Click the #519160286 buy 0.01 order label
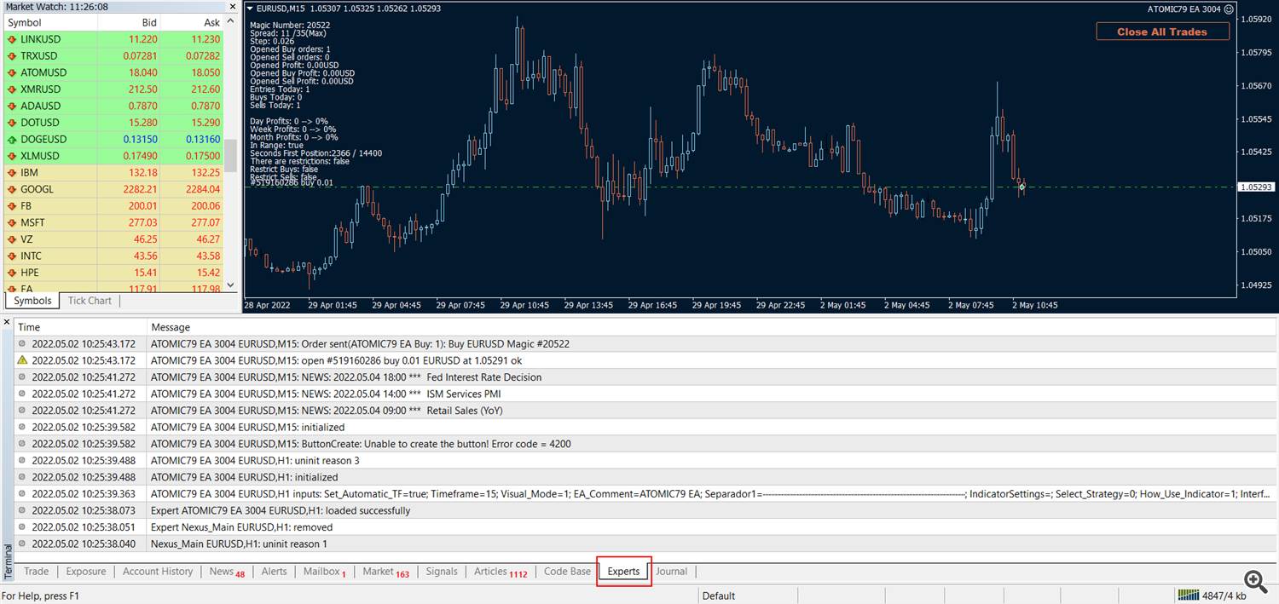This screenshot has width=1279, height=604. (292, 183)
